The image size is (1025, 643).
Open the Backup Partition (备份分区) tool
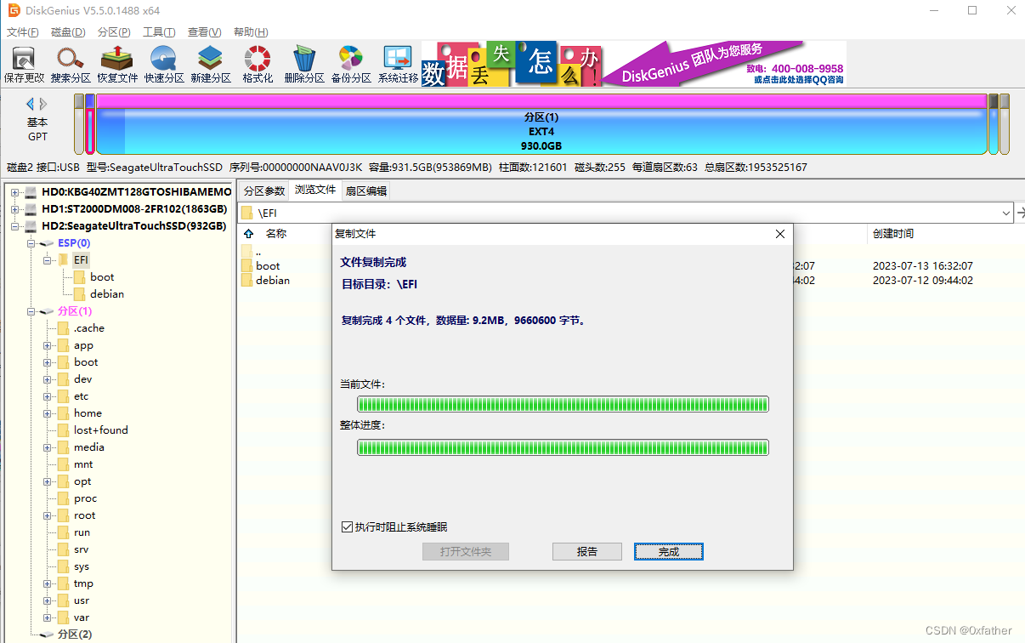point(351,65)
